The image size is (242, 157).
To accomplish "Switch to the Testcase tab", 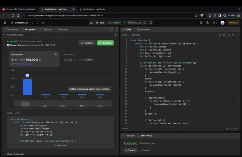I will pyautogui.click(x=128, y=136).
